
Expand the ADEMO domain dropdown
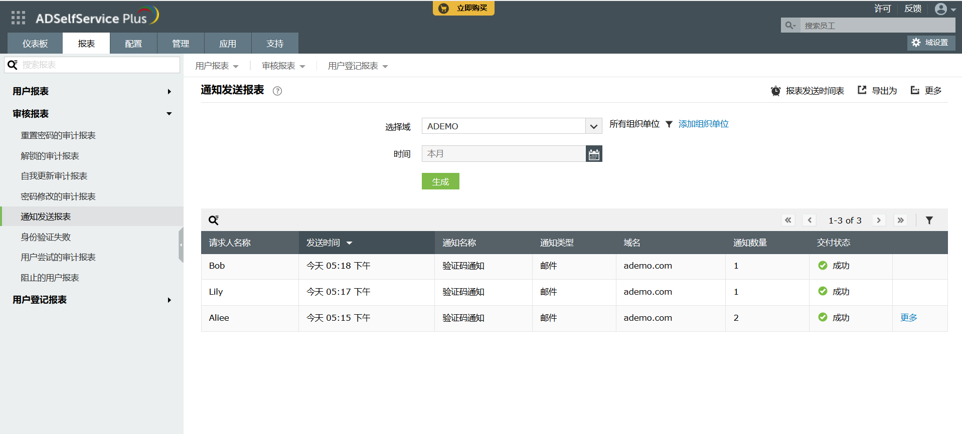(593, 126)
